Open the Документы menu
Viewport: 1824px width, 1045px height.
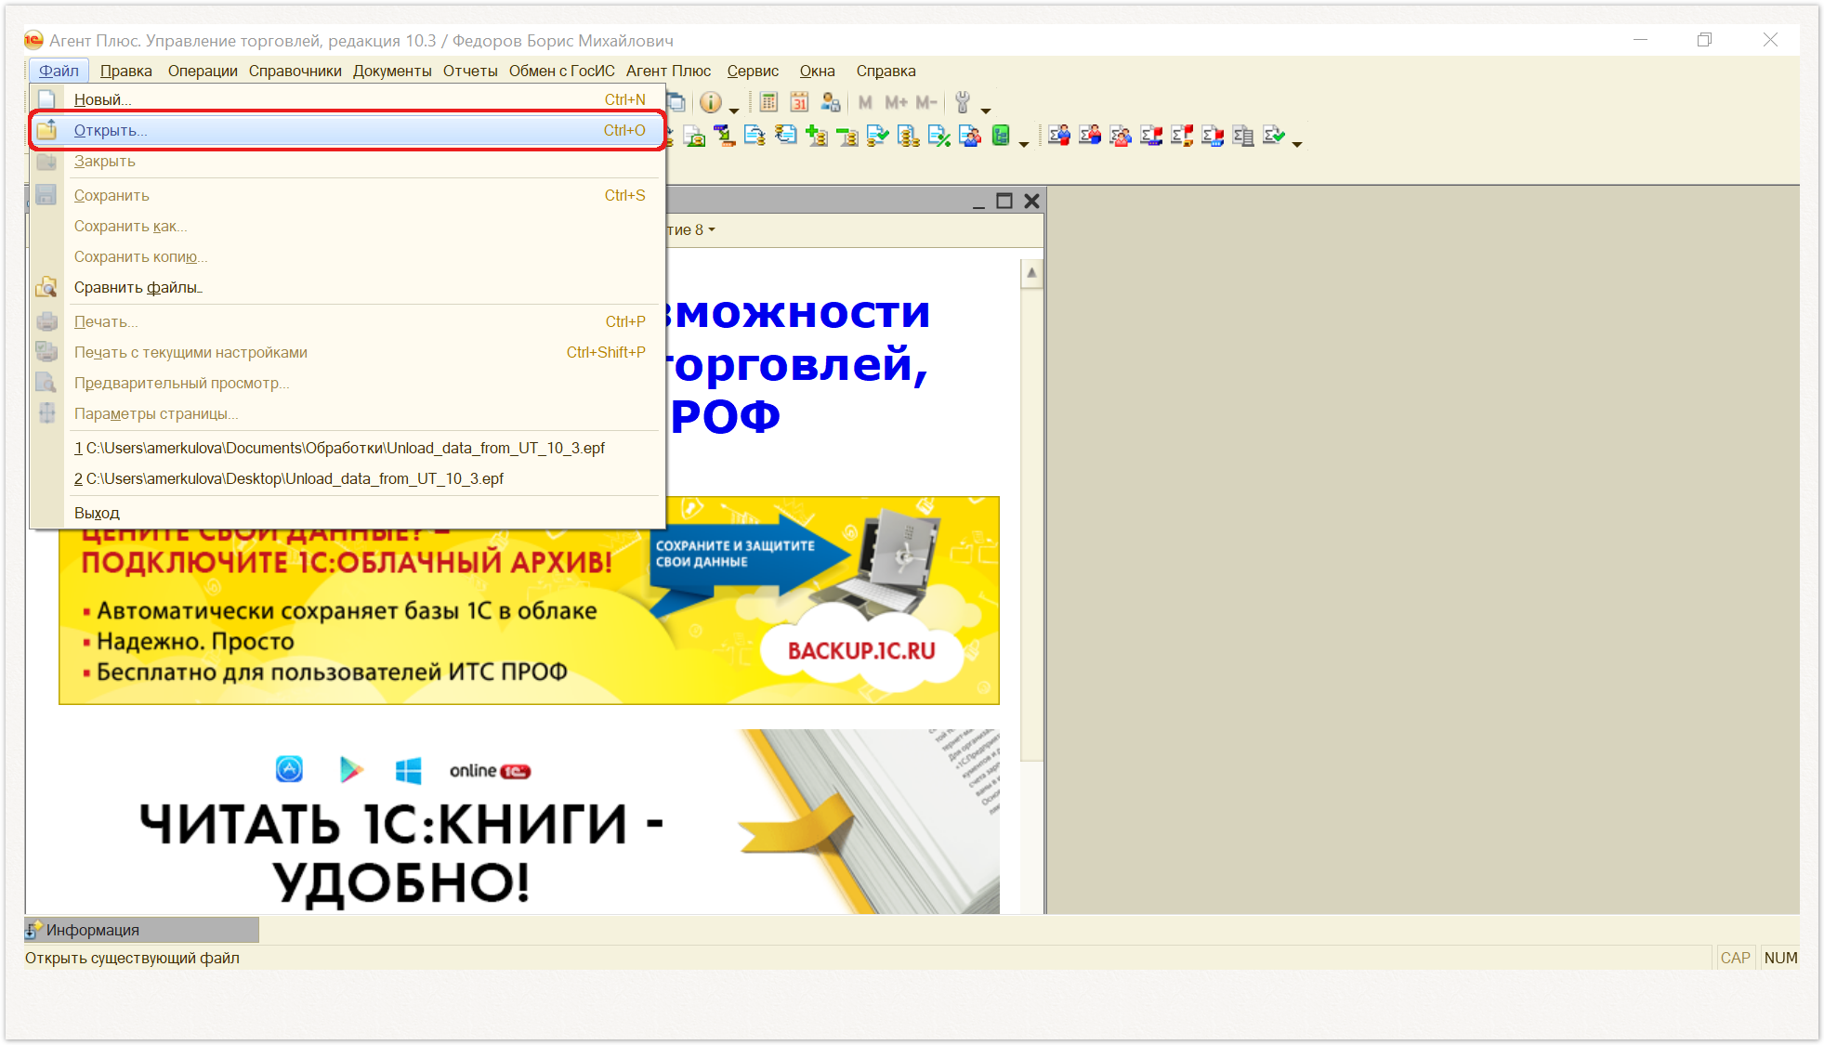pos(392,71)
